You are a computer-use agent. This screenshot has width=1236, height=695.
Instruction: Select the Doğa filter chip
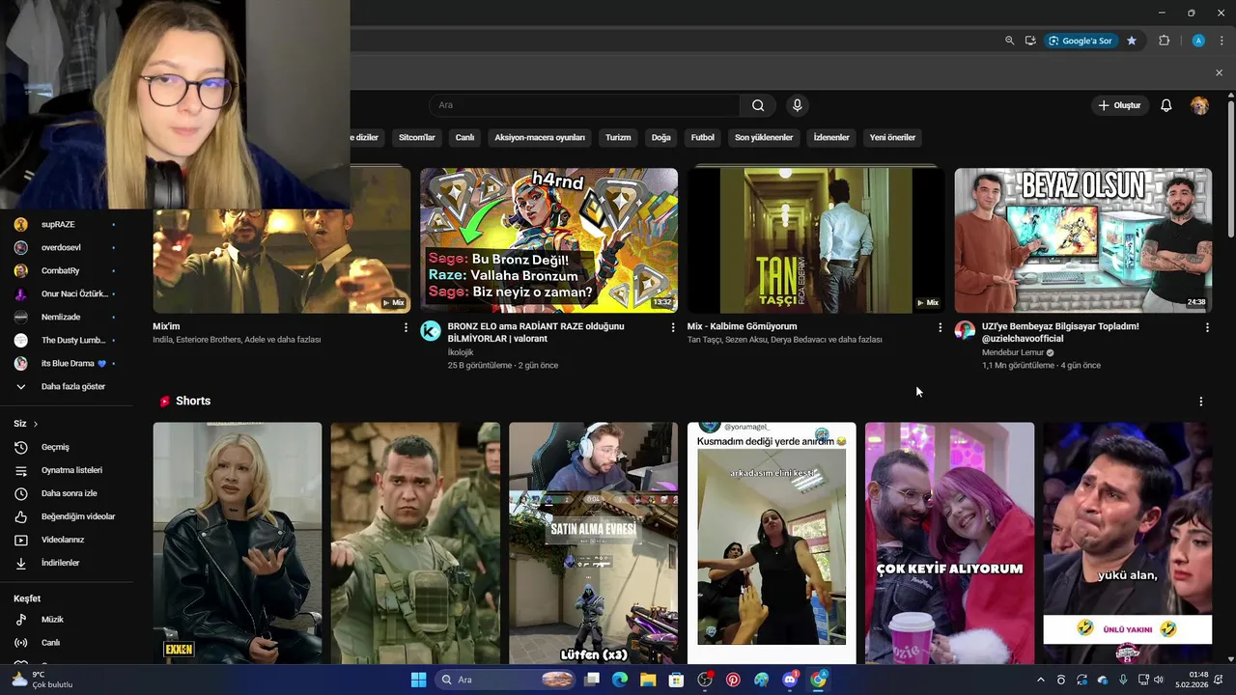pyautogui.click(x=660, y=137)
